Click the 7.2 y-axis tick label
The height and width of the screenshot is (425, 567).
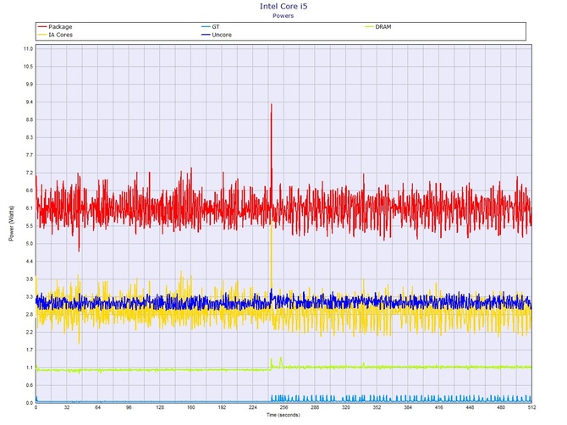[30, 173]
